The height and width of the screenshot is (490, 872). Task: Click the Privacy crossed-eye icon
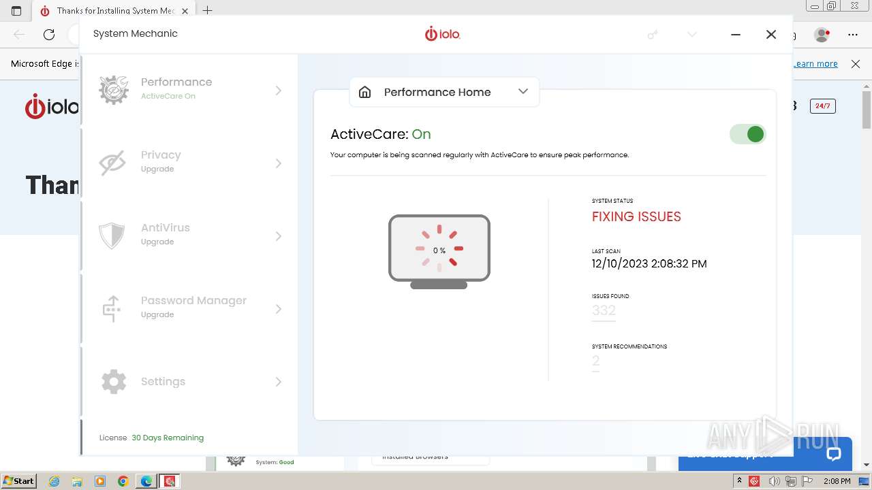[113, 163]
